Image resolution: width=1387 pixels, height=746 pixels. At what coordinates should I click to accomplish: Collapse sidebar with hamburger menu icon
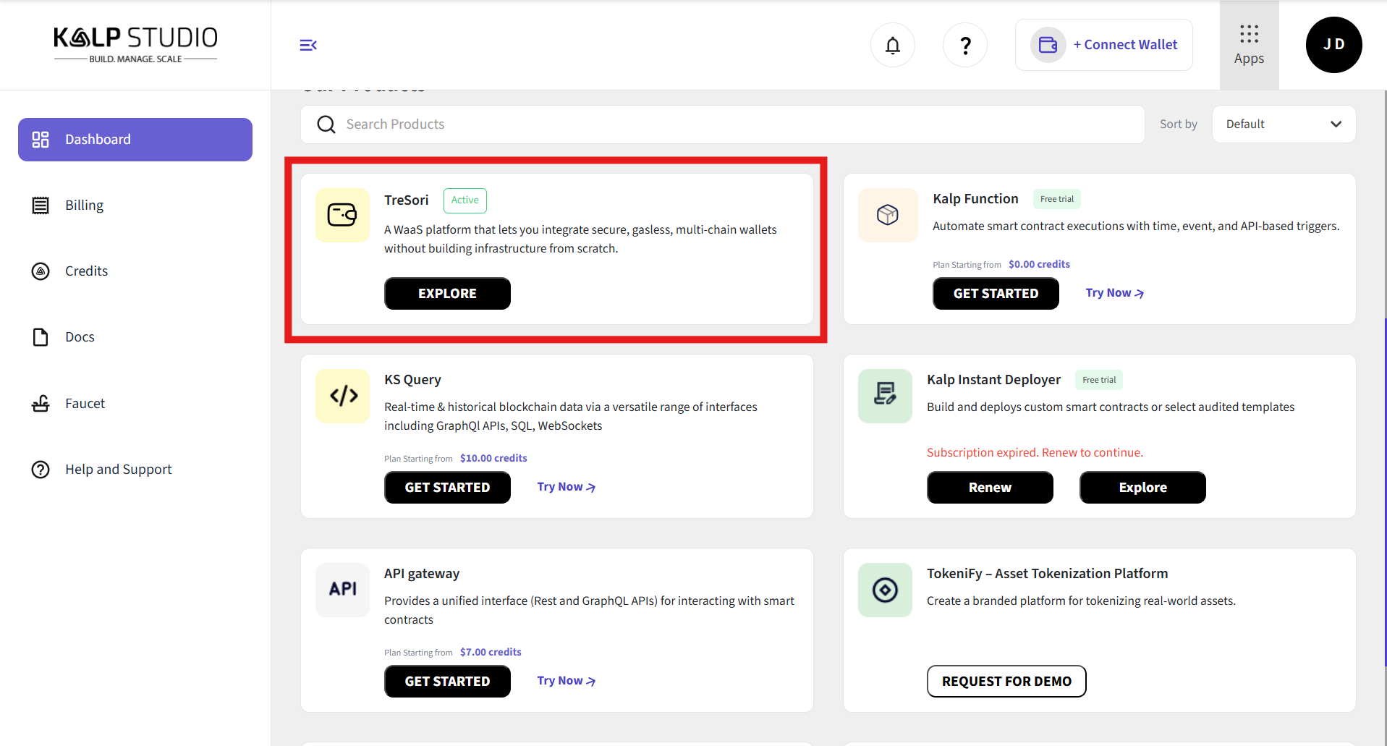click(x=308, y=45)
